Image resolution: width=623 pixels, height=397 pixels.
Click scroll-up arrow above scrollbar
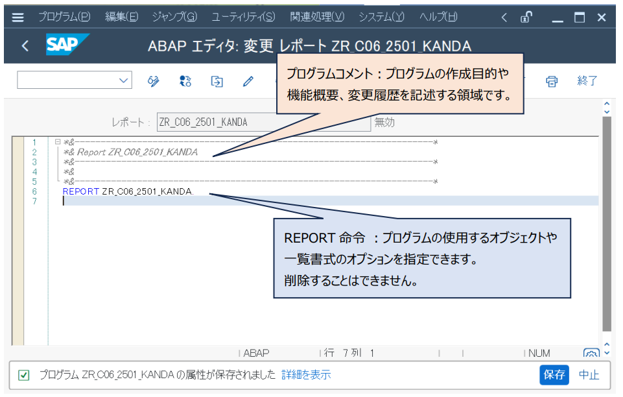[x=607, y=104]
